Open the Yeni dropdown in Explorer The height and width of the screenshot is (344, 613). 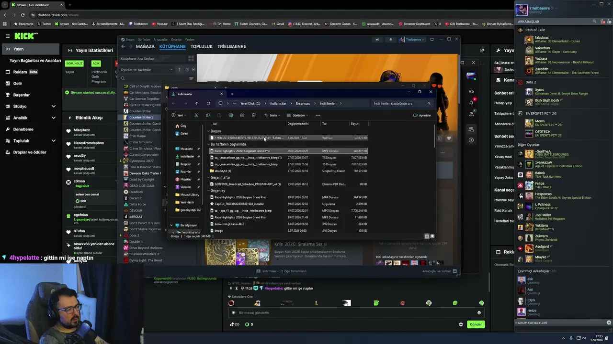pyautogui.click(x=179, y=115)
